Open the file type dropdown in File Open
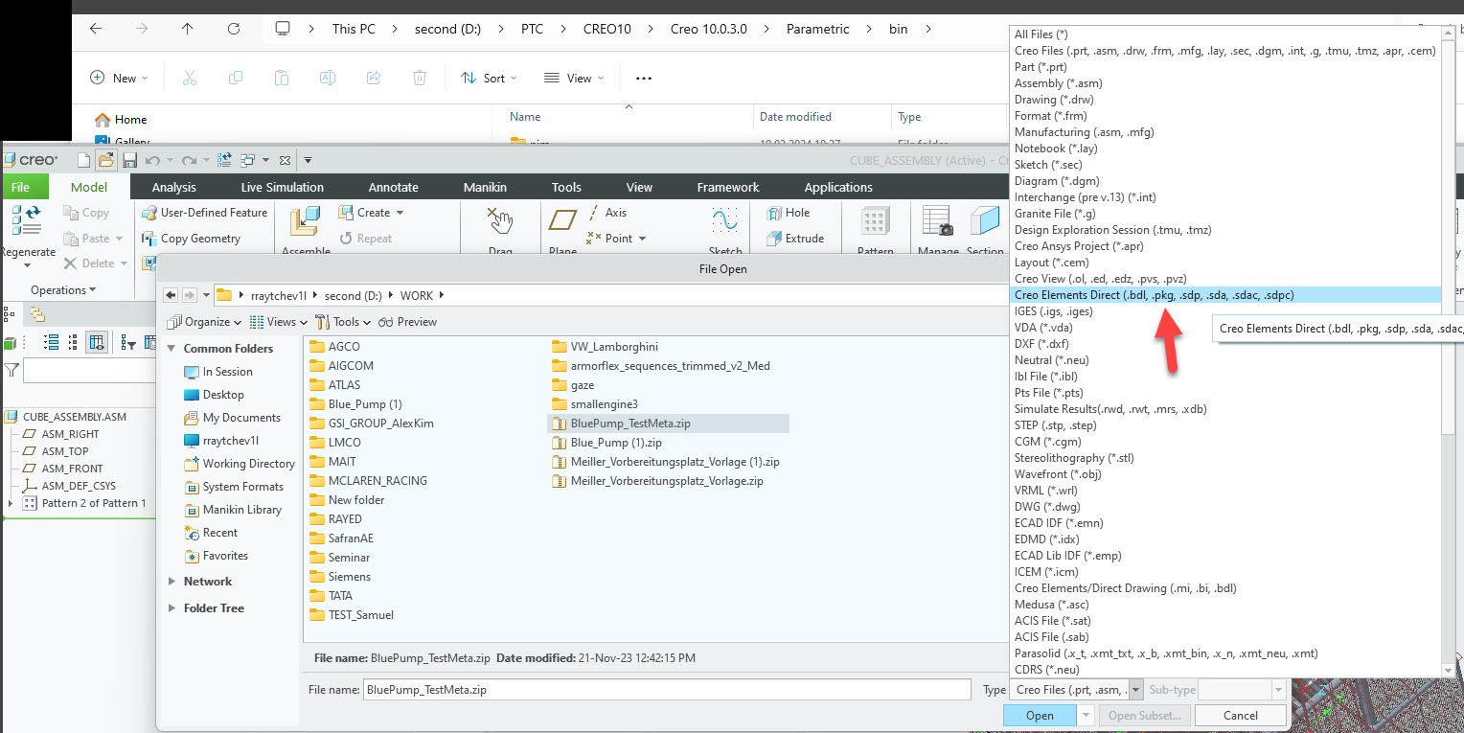This screenshot has height=733, width=1464. click(x=1136, y=689)
